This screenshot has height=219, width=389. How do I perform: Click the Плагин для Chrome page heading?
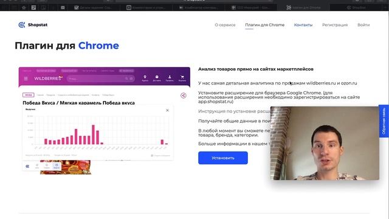click(x=67, y=46)
